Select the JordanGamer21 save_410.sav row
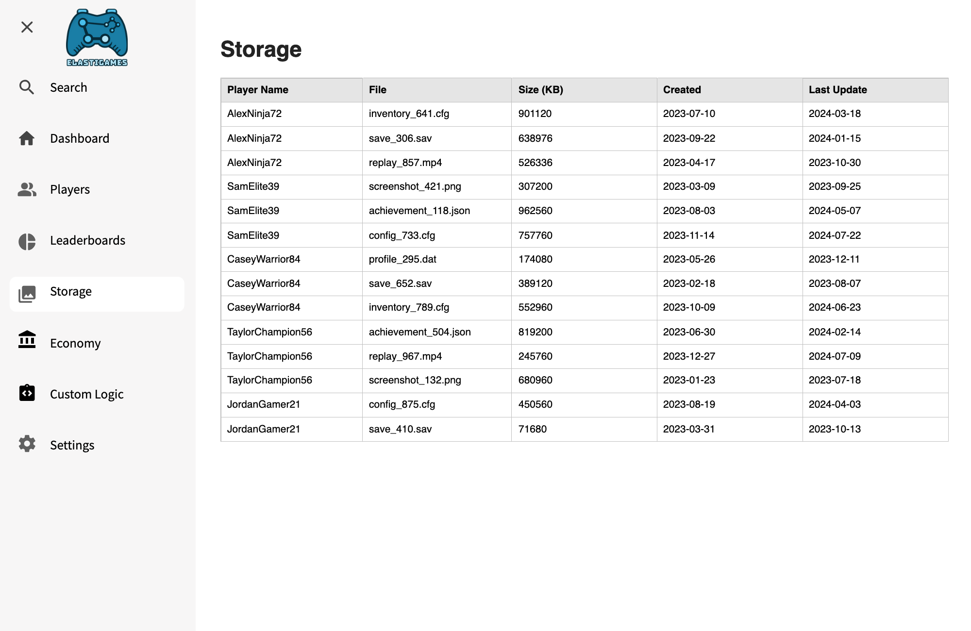The height and width of the screenshot is (631, 971). pyautogui.click(x=400, y=429)
